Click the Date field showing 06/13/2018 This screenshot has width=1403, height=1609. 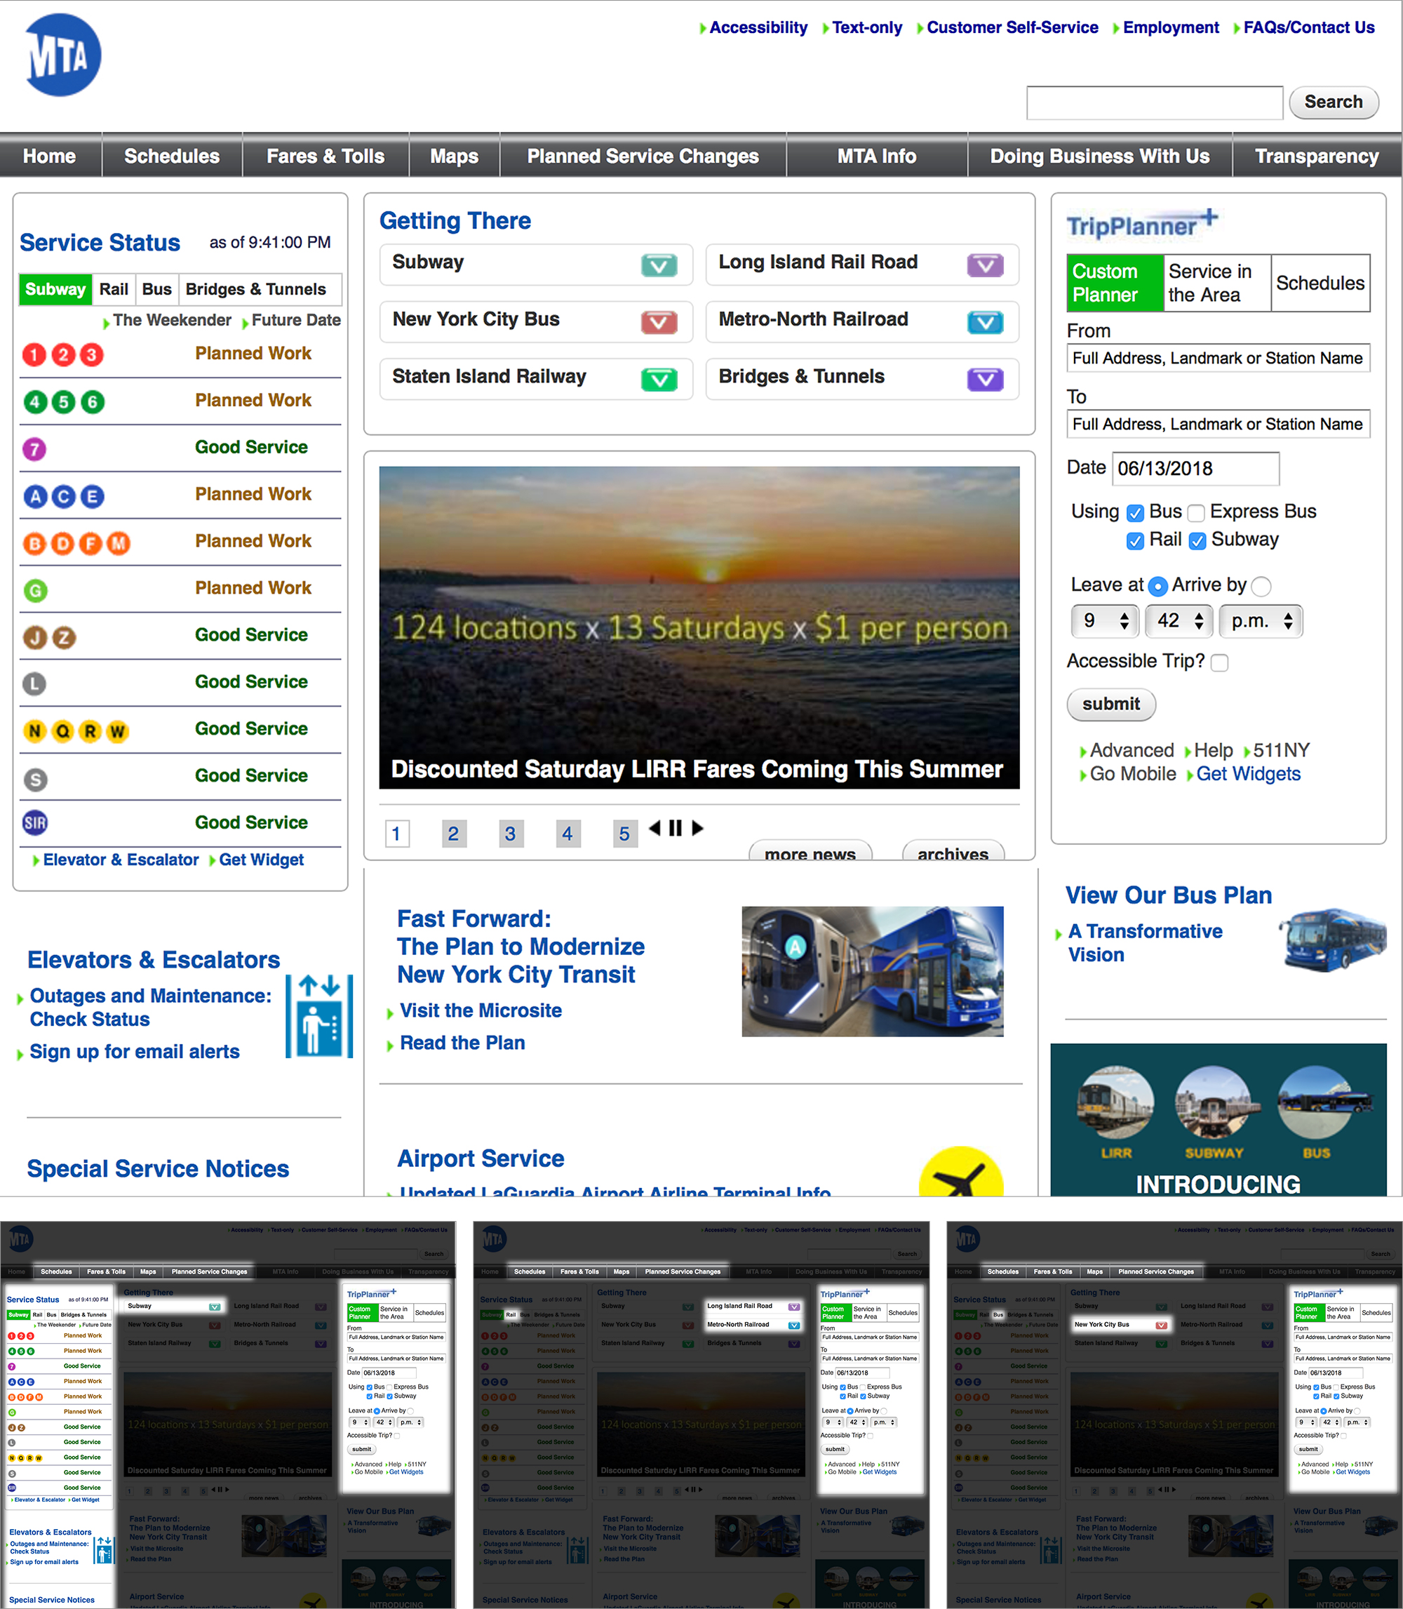pyautogui.click(x=1196, y=468)
